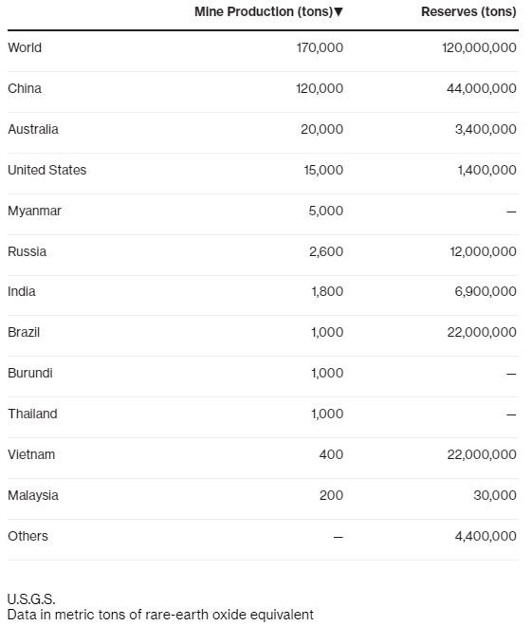Click World reserves value 120,000,000

tap(479, 47)
